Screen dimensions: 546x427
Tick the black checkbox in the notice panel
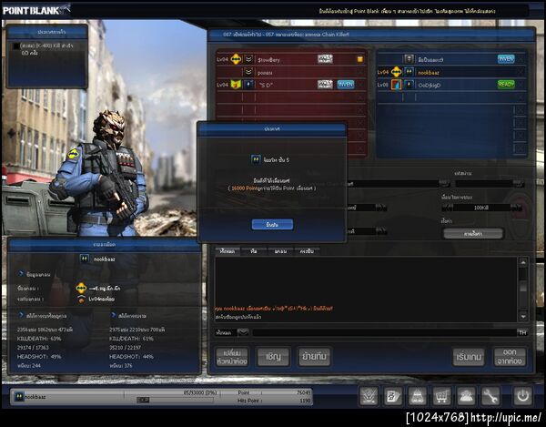pyautogui.click(x=16, y=46)
